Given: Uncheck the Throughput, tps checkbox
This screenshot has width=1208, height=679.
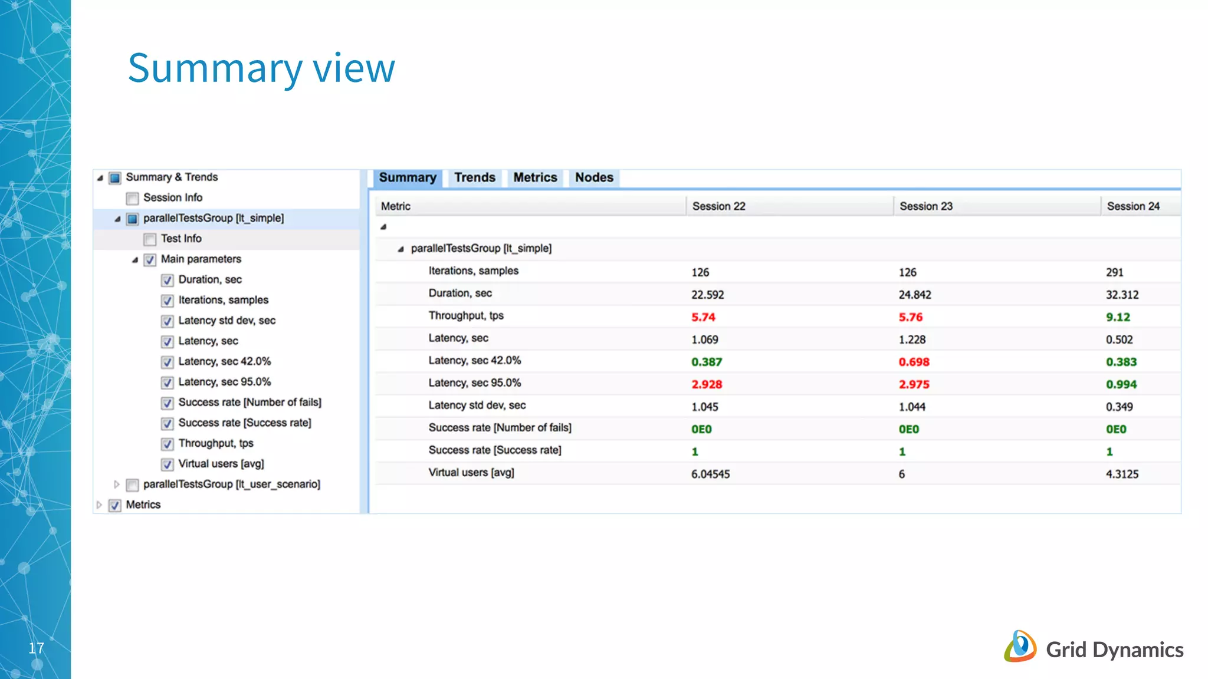Looking at the screenshot, I should [168, 444].
